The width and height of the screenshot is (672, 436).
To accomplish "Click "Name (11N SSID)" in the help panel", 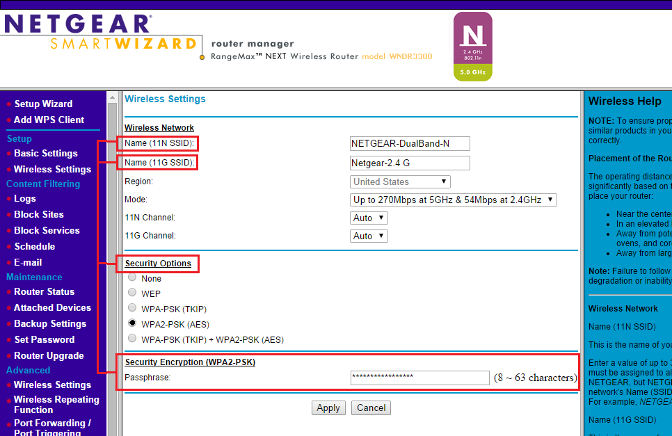I will (622, 327).
